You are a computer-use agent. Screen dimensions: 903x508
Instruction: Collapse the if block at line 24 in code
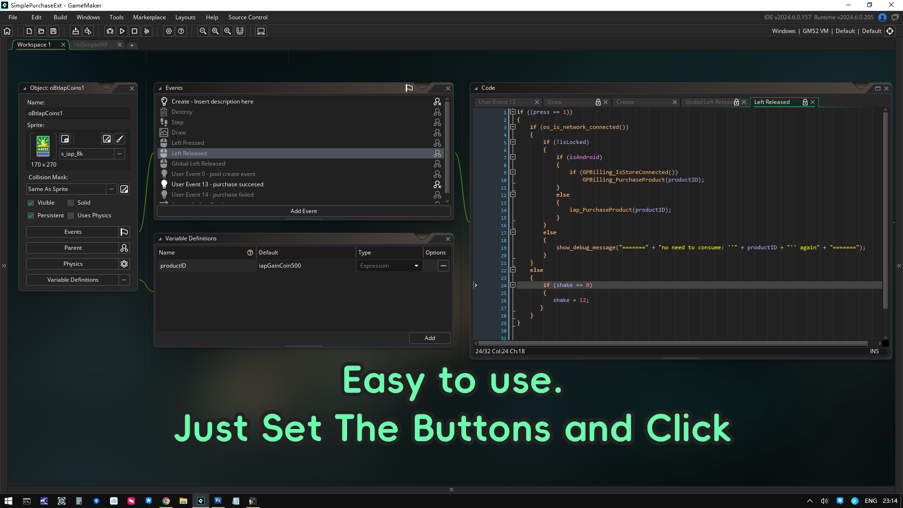point(513,285)
